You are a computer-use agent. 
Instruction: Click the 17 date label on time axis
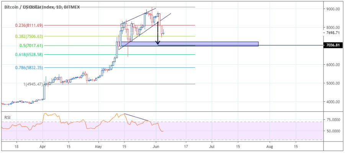186,146
